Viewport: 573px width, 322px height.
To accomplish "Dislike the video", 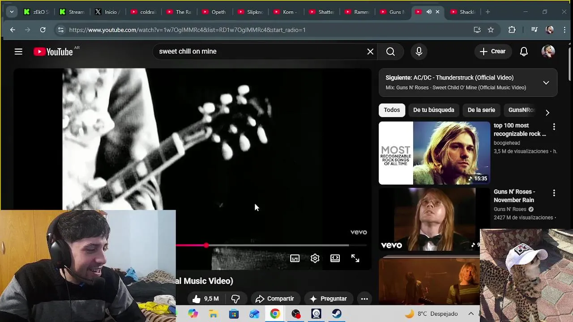I will tap(235, 299).
